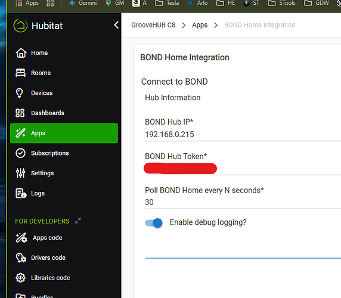The width and height of the screenshot is (341, 298).
Task: Click the Devices lightbulb icon
Action: (19, 93)
